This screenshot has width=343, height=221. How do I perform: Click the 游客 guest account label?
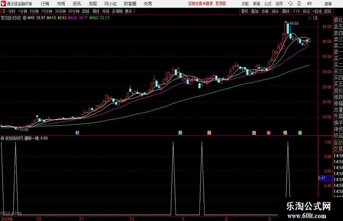[328, 4]
